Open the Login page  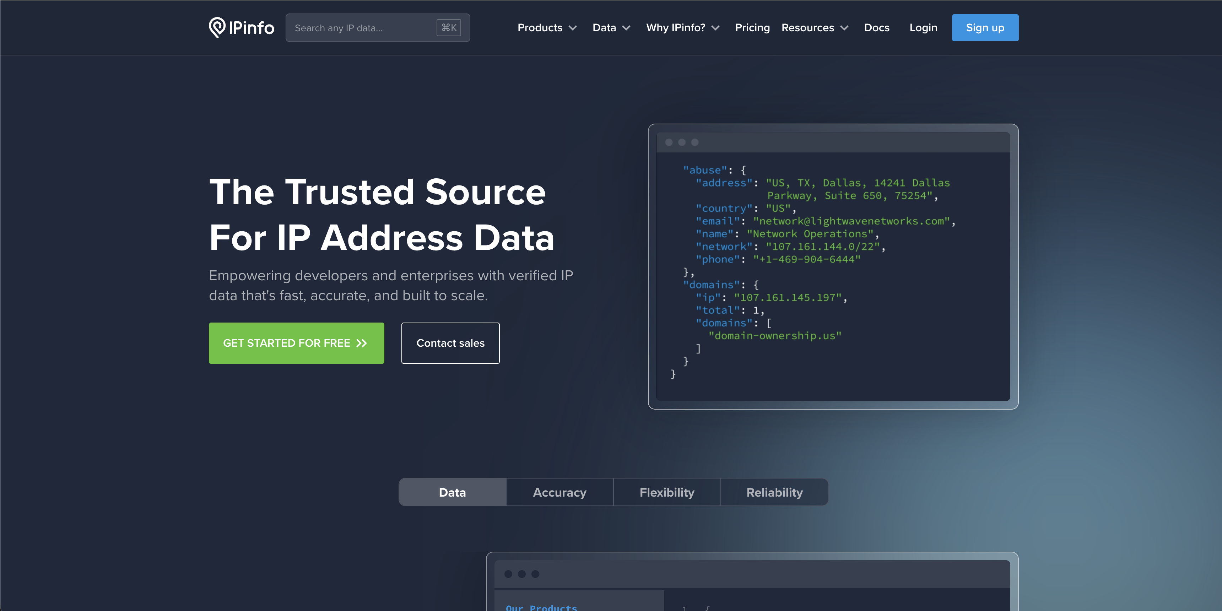pyautogui.click(x=923, y=27)
